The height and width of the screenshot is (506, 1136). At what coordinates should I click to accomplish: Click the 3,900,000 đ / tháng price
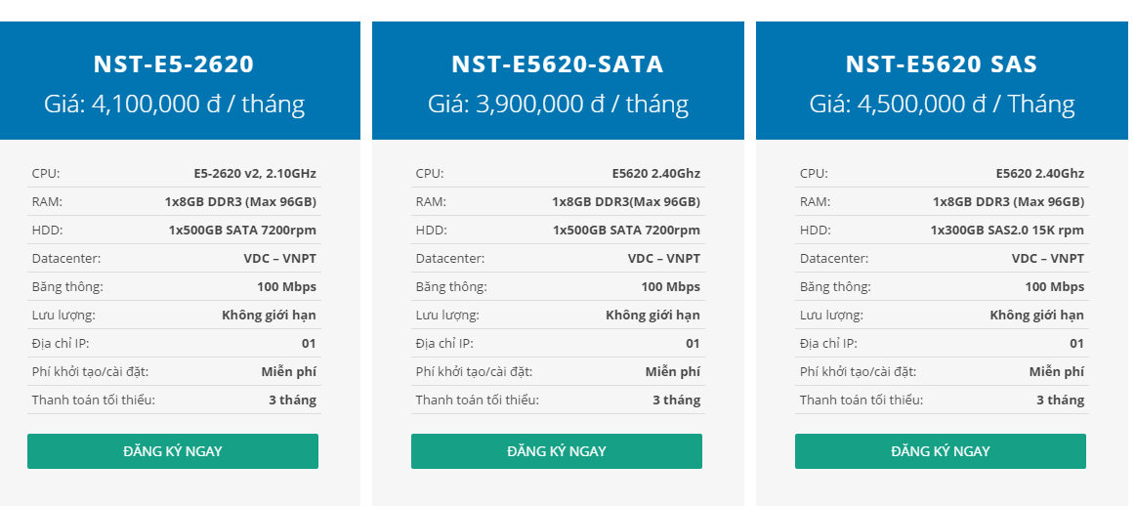click(558, 104)
